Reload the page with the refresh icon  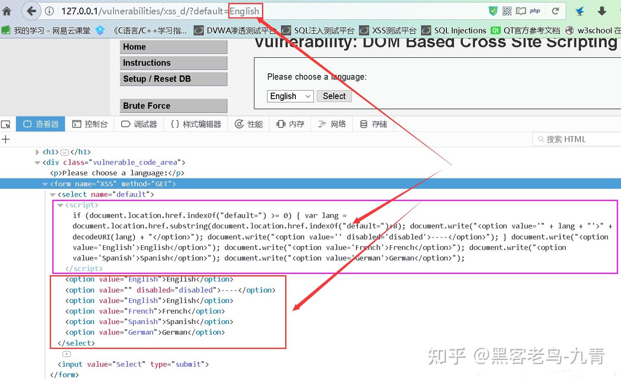[x=555, y=11]
